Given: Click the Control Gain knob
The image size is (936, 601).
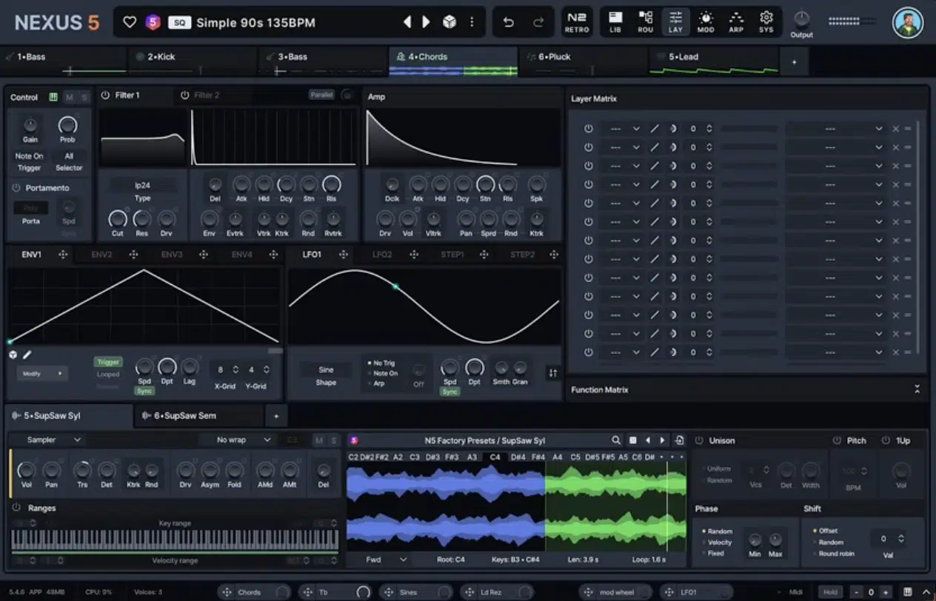Looking at the screenshot, I should (30, 124).
